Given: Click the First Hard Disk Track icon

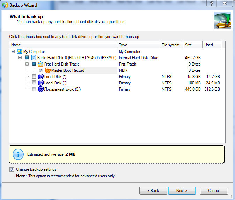Looking at the screenshot, I should coord(40,64).
